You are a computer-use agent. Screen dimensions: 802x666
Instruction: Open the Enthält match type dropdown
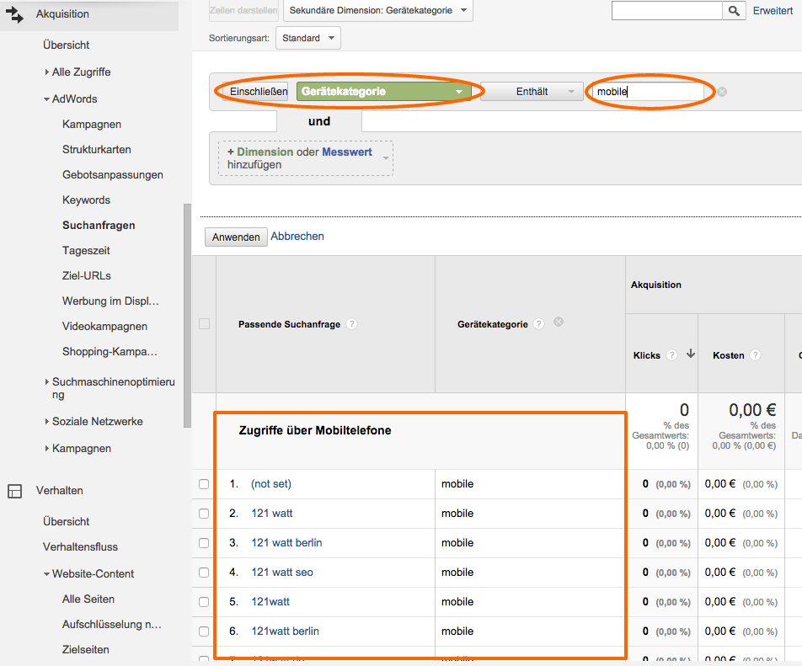pos(532,92)
